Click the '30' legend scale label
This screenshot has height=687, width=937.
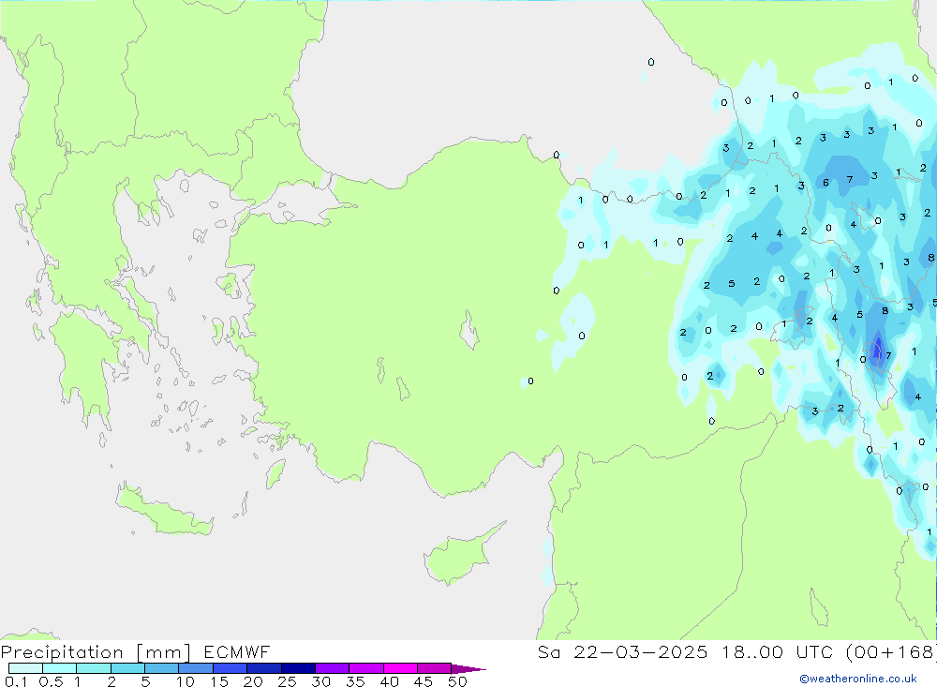[321, 681]
